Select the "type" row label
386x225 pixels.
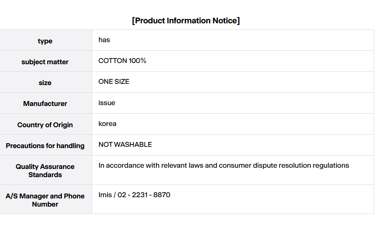(45, 41)
